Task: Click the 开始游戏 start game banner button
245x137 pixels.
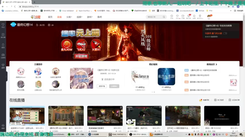Action: click(x=81, y=56)
